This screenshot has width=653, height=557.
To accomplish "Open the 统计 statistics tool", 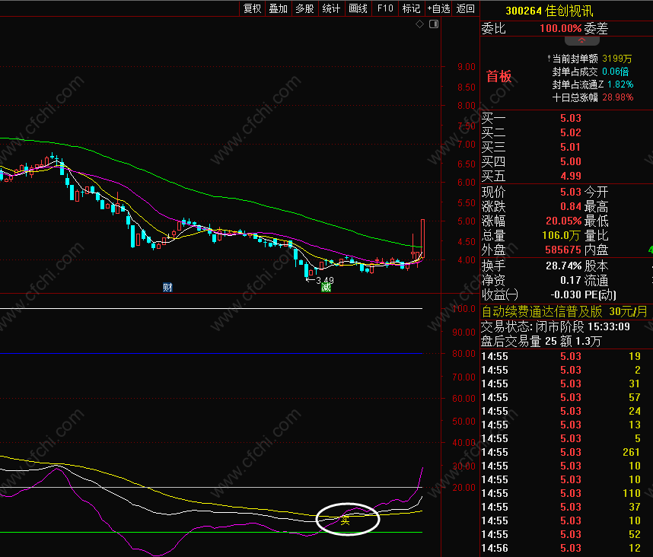I will point(331,8).
